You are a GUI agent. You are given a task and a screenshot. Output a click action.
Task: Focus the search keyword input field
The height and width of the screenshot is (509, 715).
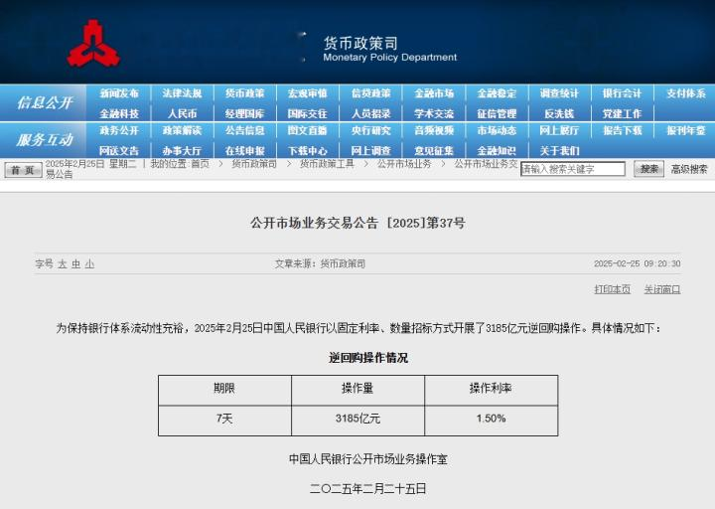click(x=573, y=169)
